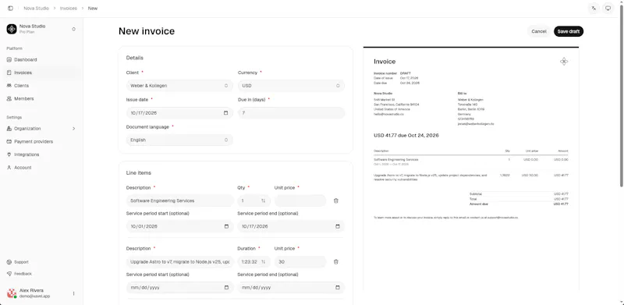Click Qty stepper arrows on first line
The image size is (624, 305).
tap(263, 200)
